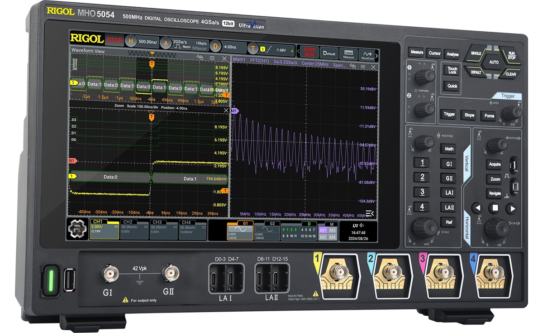The width and height of the screenshot is (543, 333).
Task: Tap the on-screen STOP/RUN button
Action: (x=310, y=52)
